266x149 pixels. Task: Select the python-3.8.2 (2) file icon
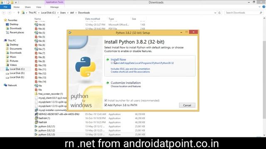coord(36,130)
